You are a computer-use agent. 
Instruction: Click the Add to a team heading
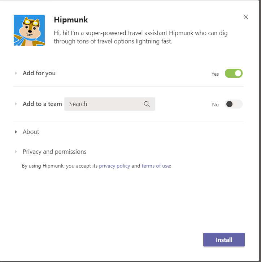[x=42, y=104]
